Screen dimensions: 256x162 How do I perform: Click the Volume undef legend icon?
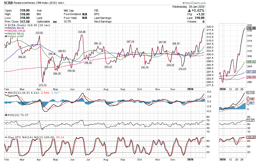tap(6, 36)
